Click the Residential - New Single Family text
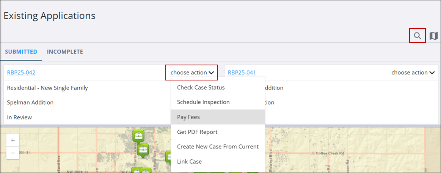Screen dimensions: 441x173 tap(47, 88)
